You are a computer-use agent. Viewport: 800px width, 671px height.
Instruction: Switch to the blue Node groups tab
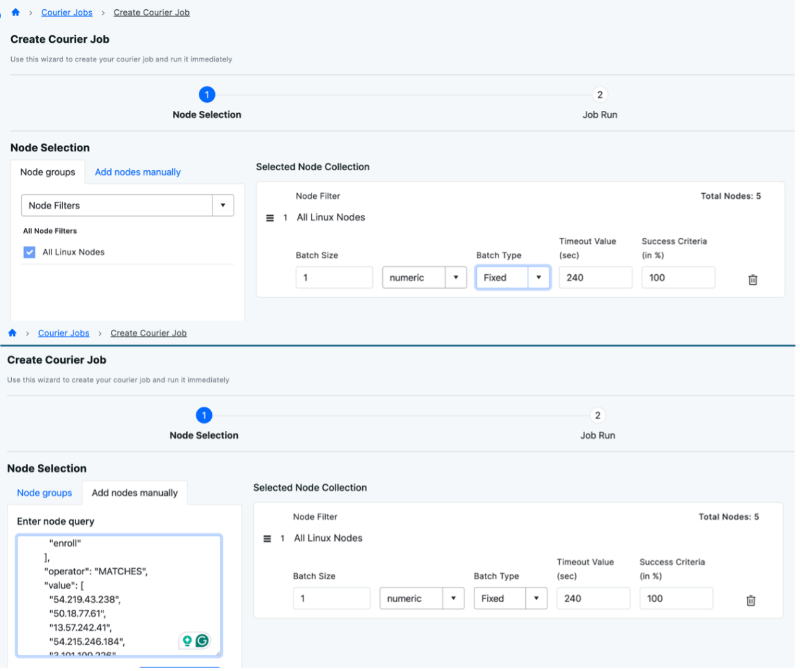pyautogui.click(x=44, y=493)
